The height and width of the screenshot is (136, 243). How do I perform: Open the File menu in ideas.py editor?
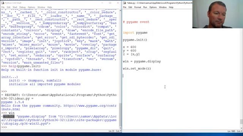125,7
